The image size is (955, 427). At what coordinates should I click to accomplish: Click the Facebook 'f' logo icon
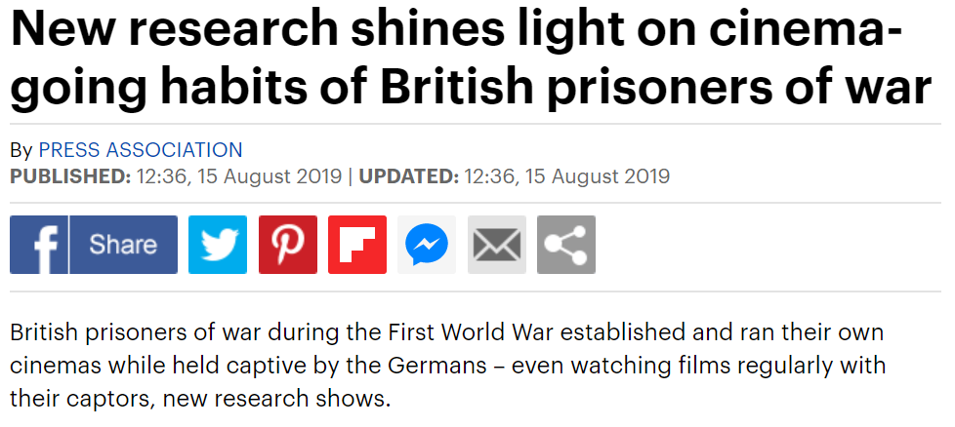[39, 245]
